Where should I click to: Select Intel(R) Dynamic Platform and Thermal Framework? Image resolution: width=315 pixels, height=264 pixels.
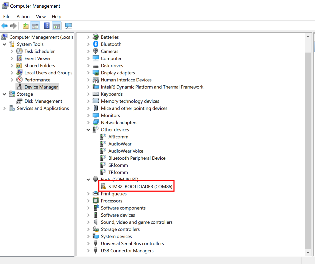click(x=152, y=87)
